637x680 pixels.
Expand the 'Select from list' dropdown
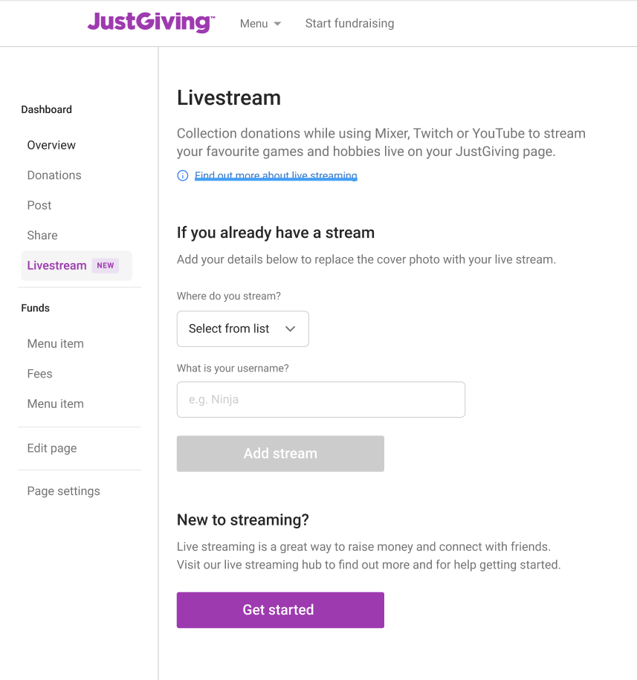(242, 328)
